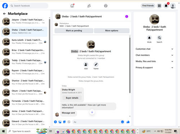Open Obum conversation

click(24, 92)
